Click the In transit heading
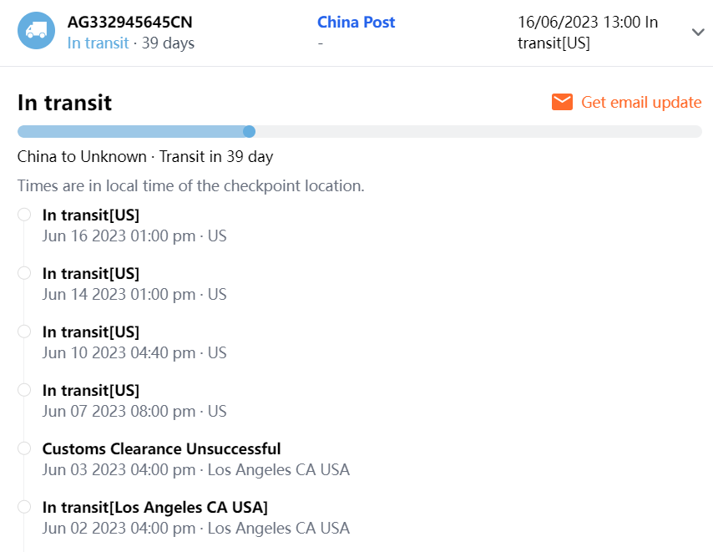The height and width of the screenshot is (552, 713). pos(64,103)
